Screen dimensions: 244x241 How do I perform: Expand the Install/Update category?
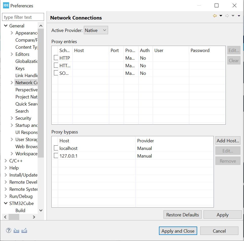pos(6,175)
